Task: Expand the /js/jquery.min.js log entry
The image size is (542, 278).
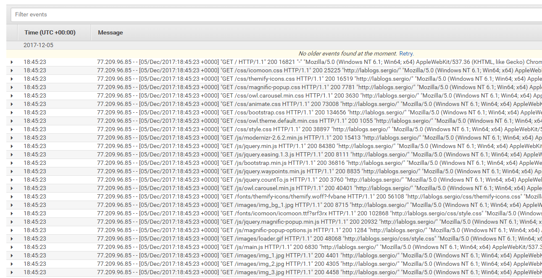Action: click(12, 146)
